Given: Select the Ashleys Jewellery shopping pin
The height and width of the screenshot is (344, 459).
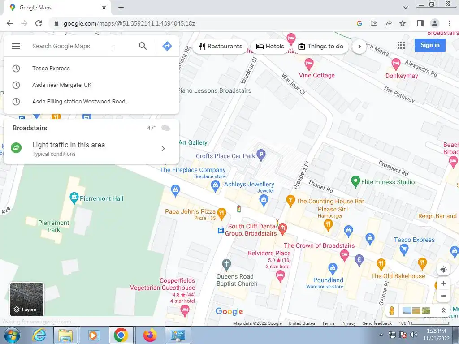Looking at the screenshot, I should coord(264,200).
